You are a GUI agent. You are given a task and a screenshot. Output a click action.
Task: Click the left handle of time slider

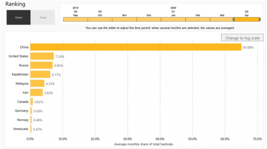click(234, 19)
